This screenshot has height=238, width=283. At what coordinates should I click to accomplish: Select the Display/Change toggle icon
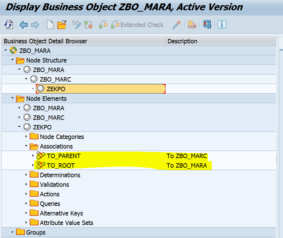[76, 24]
